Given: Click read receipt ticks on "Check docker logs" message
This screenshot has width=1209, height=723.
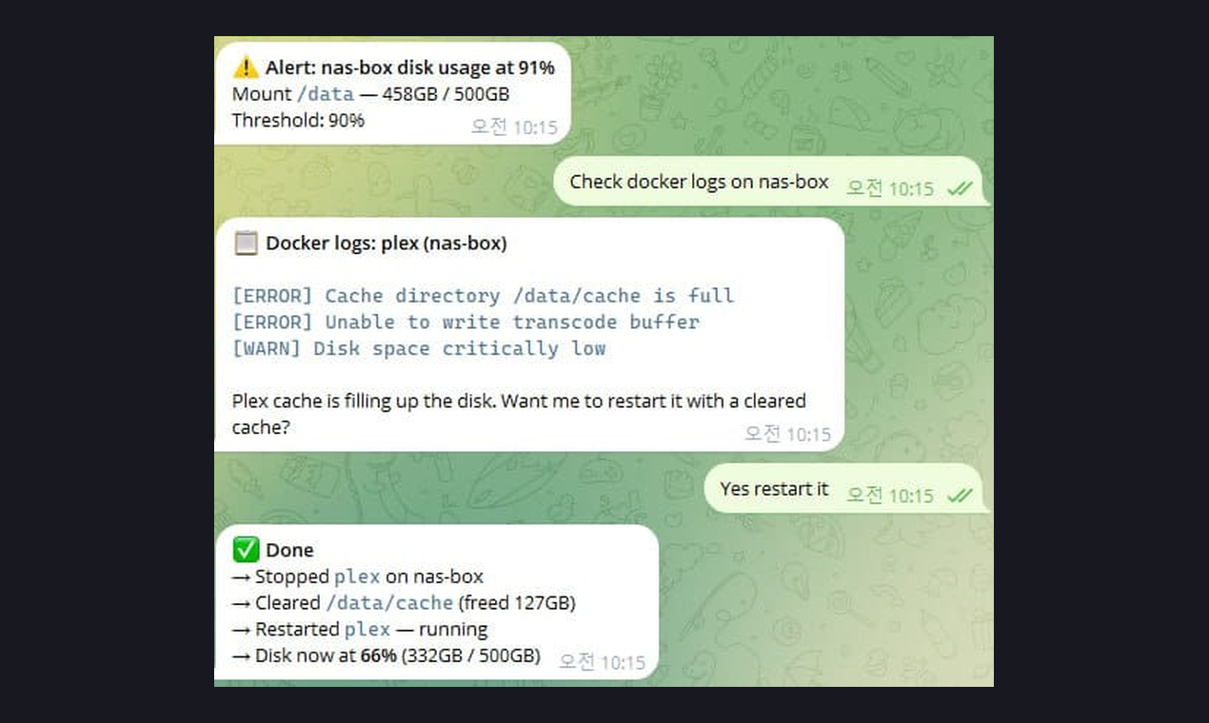Looking at the screenshot, I should tap(960, 188).
